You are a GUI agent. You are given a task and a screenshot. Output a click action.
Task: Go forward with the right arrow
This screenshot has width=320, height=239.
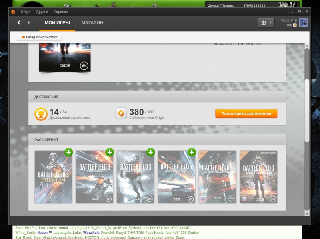(x=28, y=22)
